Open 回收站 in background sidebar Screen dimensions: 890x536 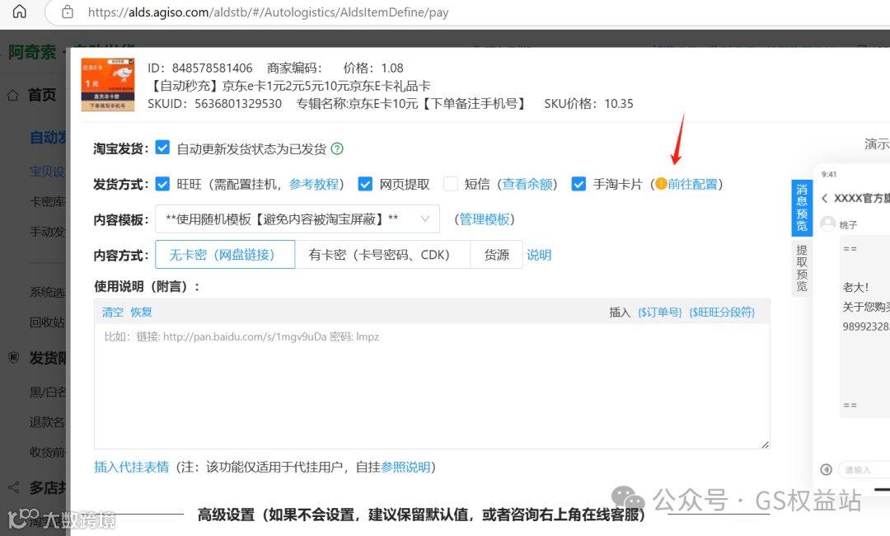(x=47, y=322)
